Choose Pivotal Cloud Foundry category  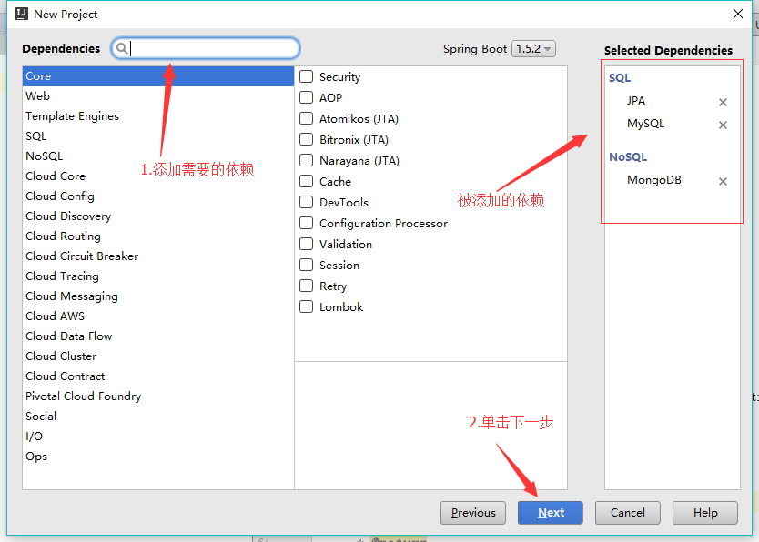click(158, 396)
